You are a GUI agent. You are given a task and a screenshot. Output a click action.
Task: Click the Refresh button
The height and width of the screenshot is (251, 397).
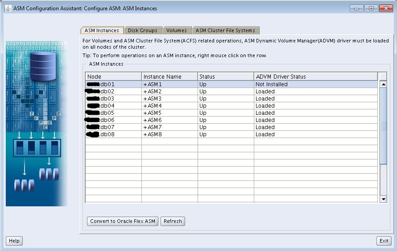pos(173,221)
